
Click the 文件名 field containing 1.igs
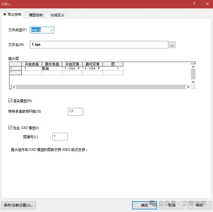point(99,45)
